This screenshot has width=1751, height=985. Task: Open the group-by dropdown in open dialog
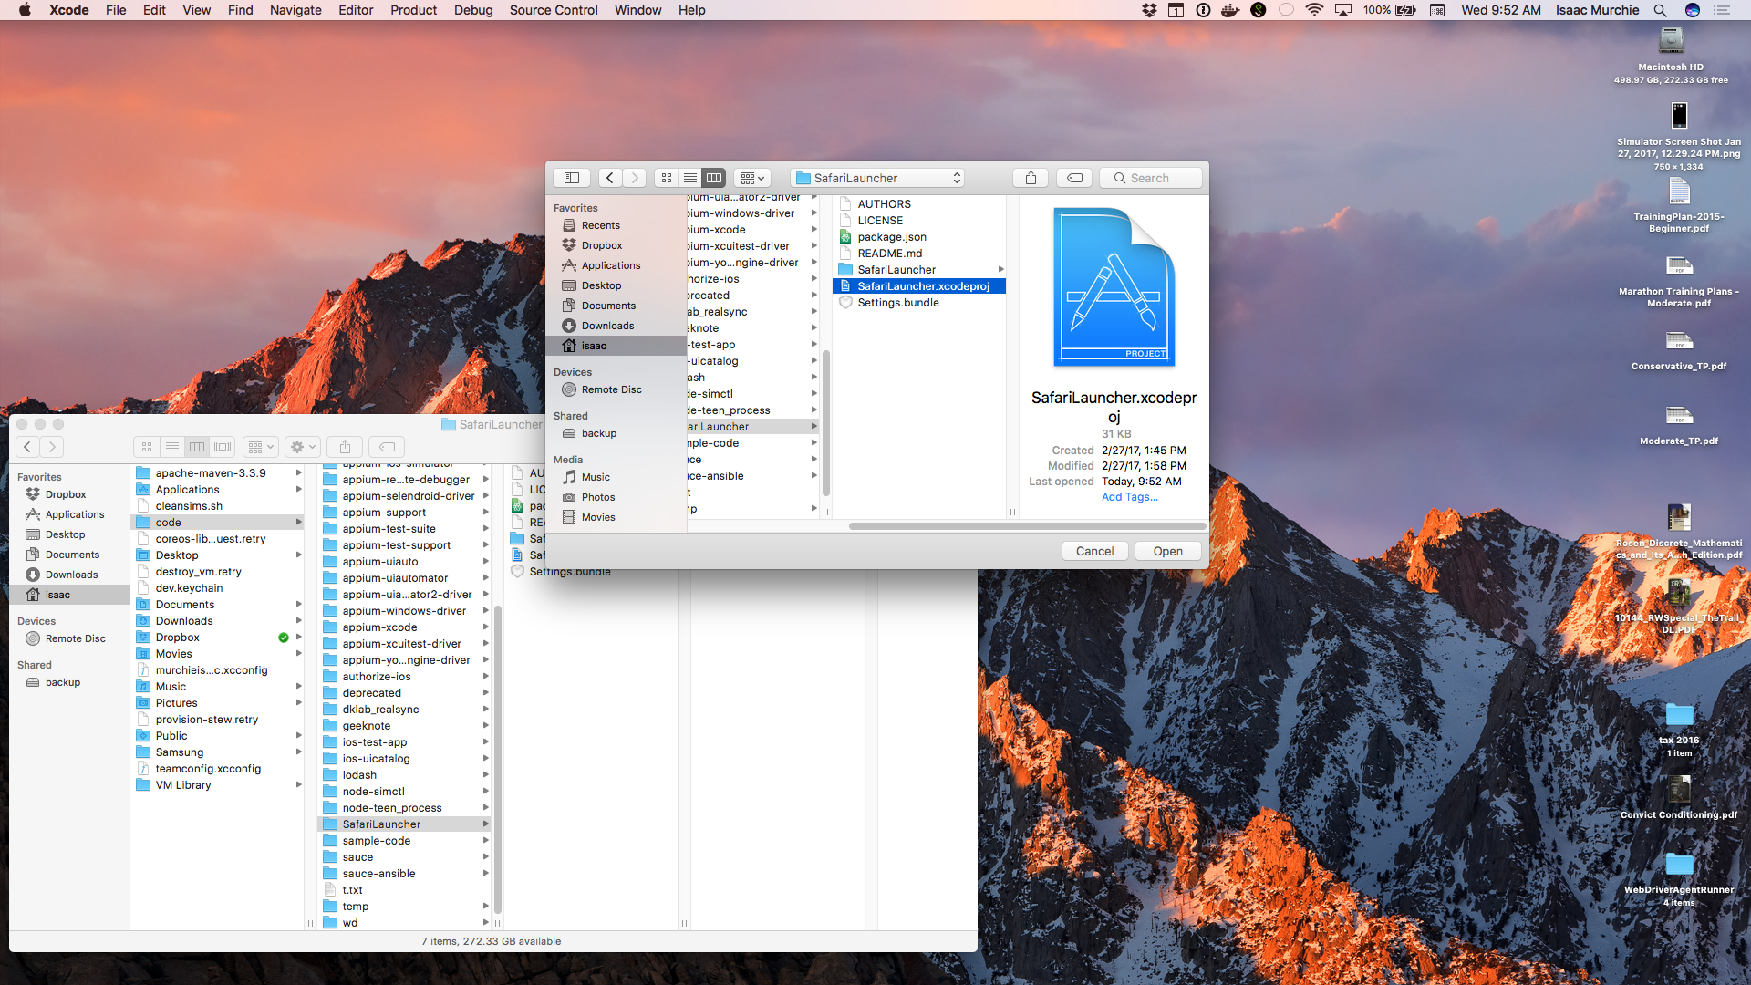pyautogui.click(x=752, y=178)
